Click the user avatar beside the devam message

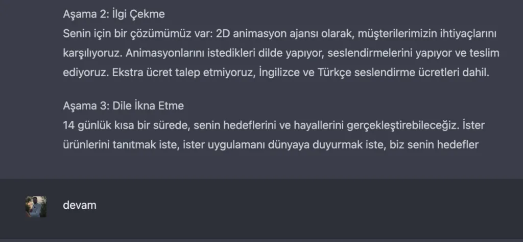pos(36,206)
